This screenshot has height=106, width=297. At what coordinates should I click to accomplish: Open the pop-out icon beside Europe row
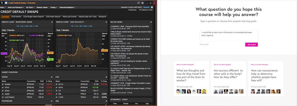pyautogui.click(x=3, y=84)
